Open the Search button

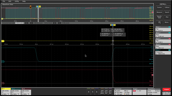tap(167, 12)
